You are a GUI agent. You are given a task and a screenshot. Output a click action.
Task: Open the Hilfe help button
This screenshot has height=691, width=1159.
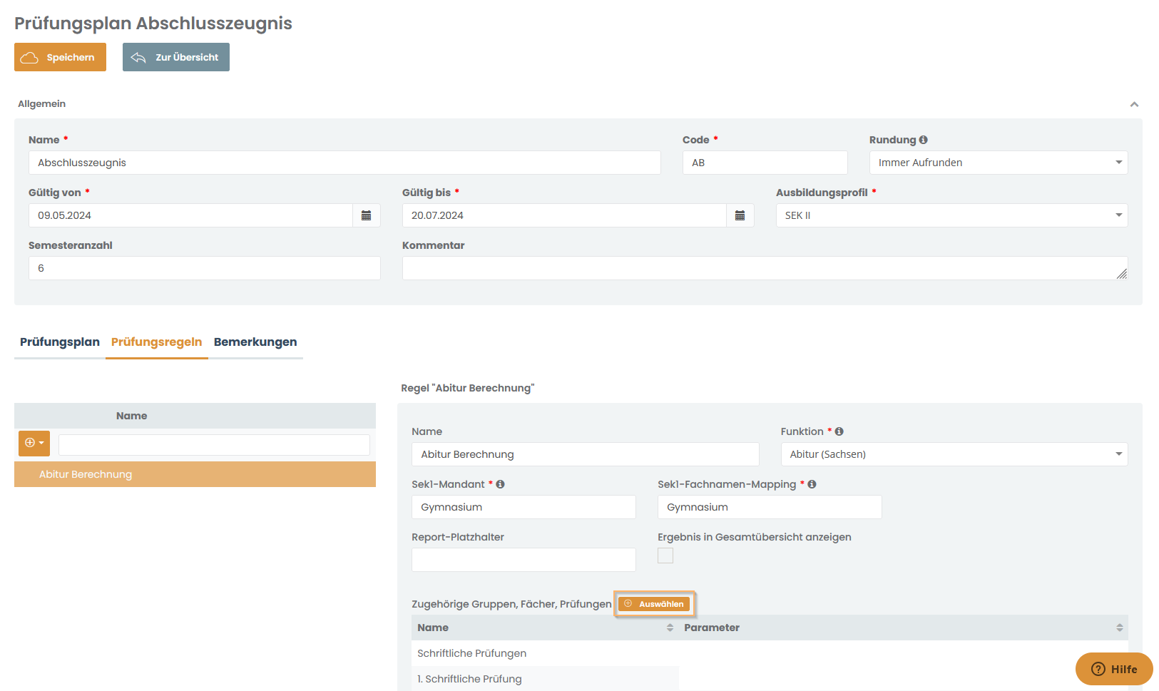1114,669
